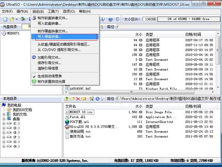Click the New image toolbar icon

[5, 19]
